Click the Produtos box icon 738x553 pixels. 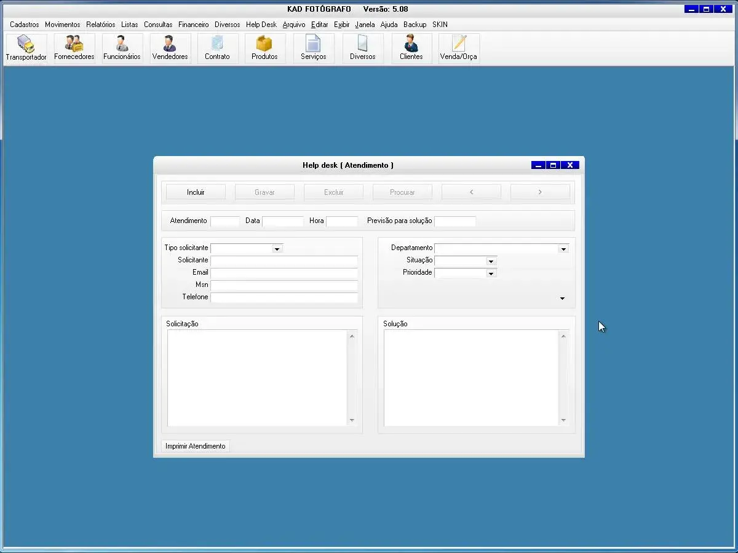pyautogui.click(x=264, y=48)
